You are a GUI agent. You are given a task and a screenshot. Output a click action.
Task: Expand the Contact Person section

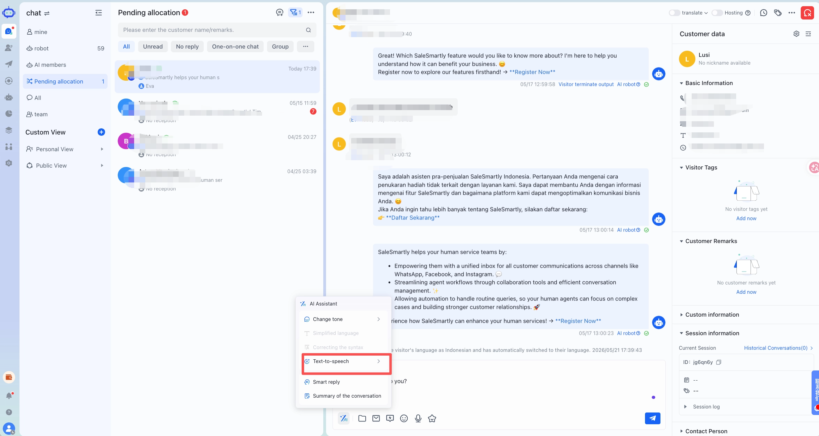[681, 431]
